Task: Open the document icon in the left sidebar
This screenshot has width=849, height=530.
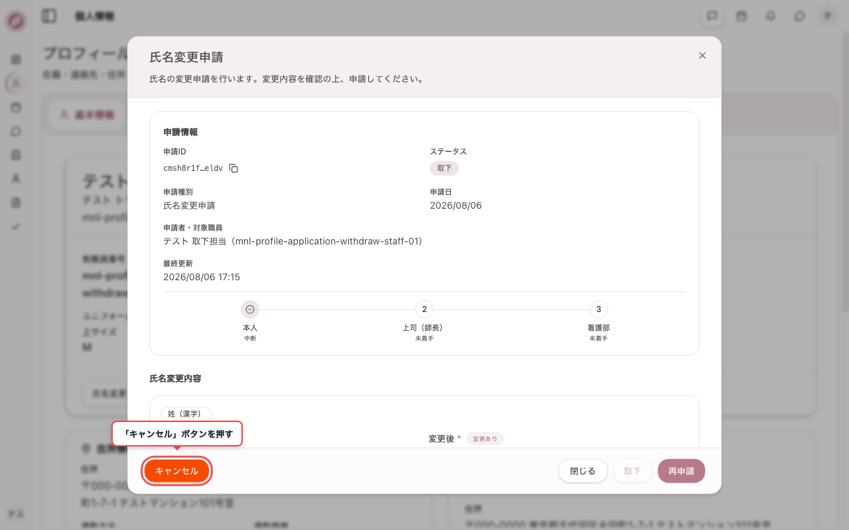Action: pos(16,203)
